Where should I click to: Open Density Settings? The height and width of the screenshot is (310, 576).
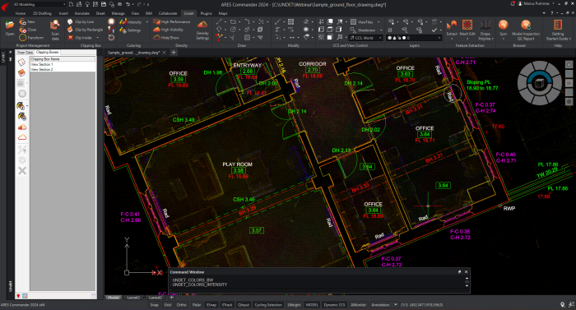click(x=202, y=30)
